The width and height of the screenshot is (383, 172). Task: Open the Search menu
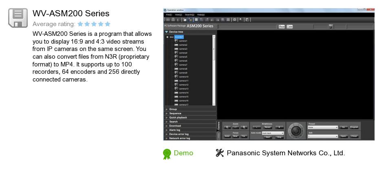point(189,15)
